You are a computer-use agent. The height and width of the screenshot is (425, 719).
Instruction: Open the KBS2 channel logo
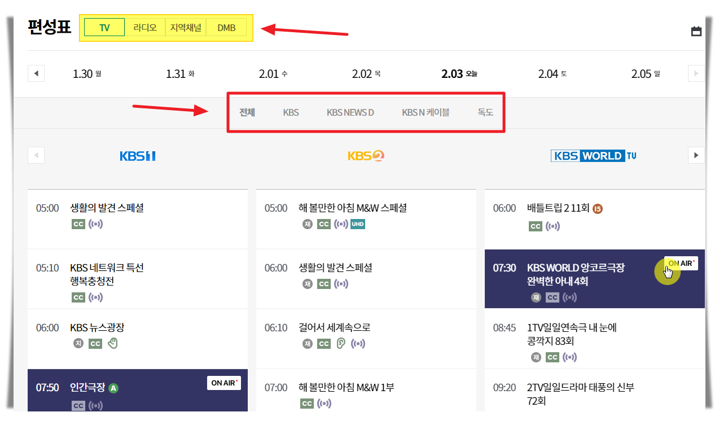click(x=366, y=156)
